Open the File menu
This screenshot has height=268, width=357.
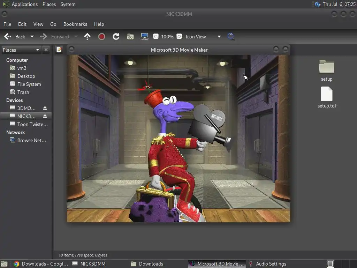(7, 24)
